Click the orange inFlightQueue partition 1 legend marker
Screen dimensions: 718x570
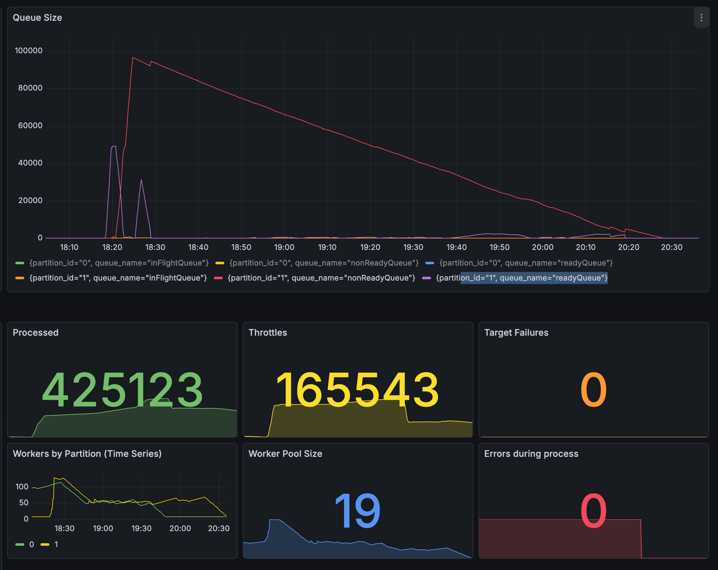point(20,278)
